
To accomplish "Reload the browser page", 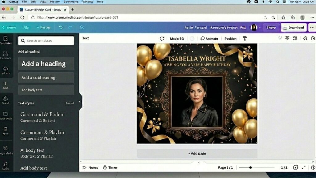I will [22, 17].
